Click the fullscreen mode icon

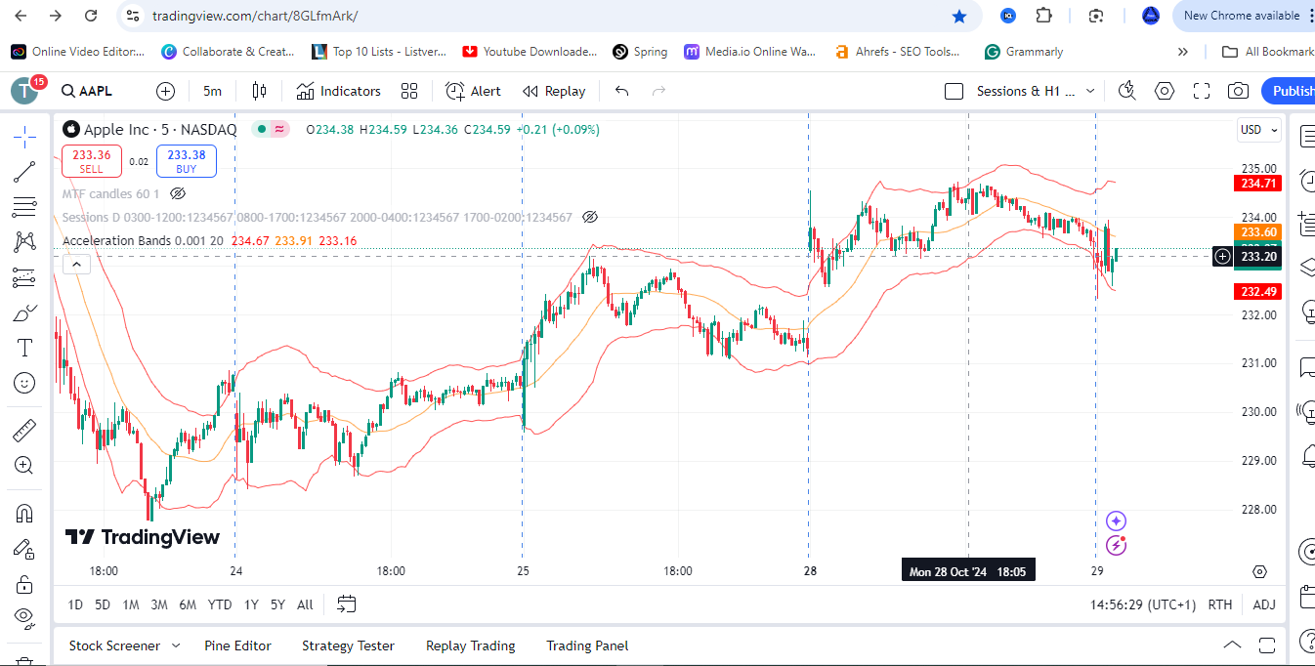tap(1202, 91)
